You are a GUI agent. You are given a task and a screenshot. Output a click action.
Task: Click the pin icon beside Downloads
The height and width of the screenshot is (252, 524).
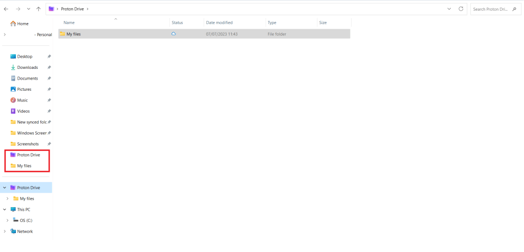[x=49, y=67]
